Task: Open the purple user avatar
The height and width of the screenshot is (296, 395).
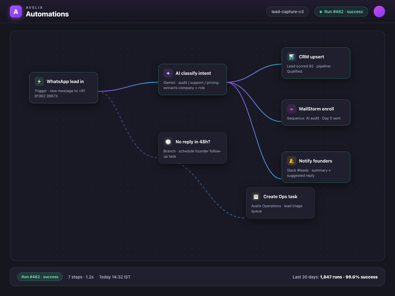Action: tap(379, 12)
